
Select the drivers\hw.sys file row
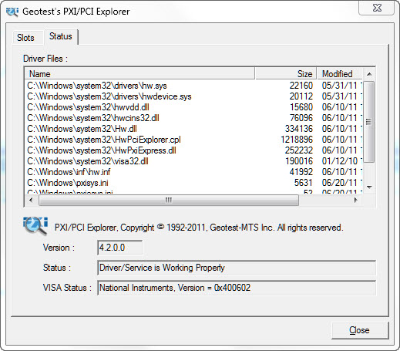[194, 86]
